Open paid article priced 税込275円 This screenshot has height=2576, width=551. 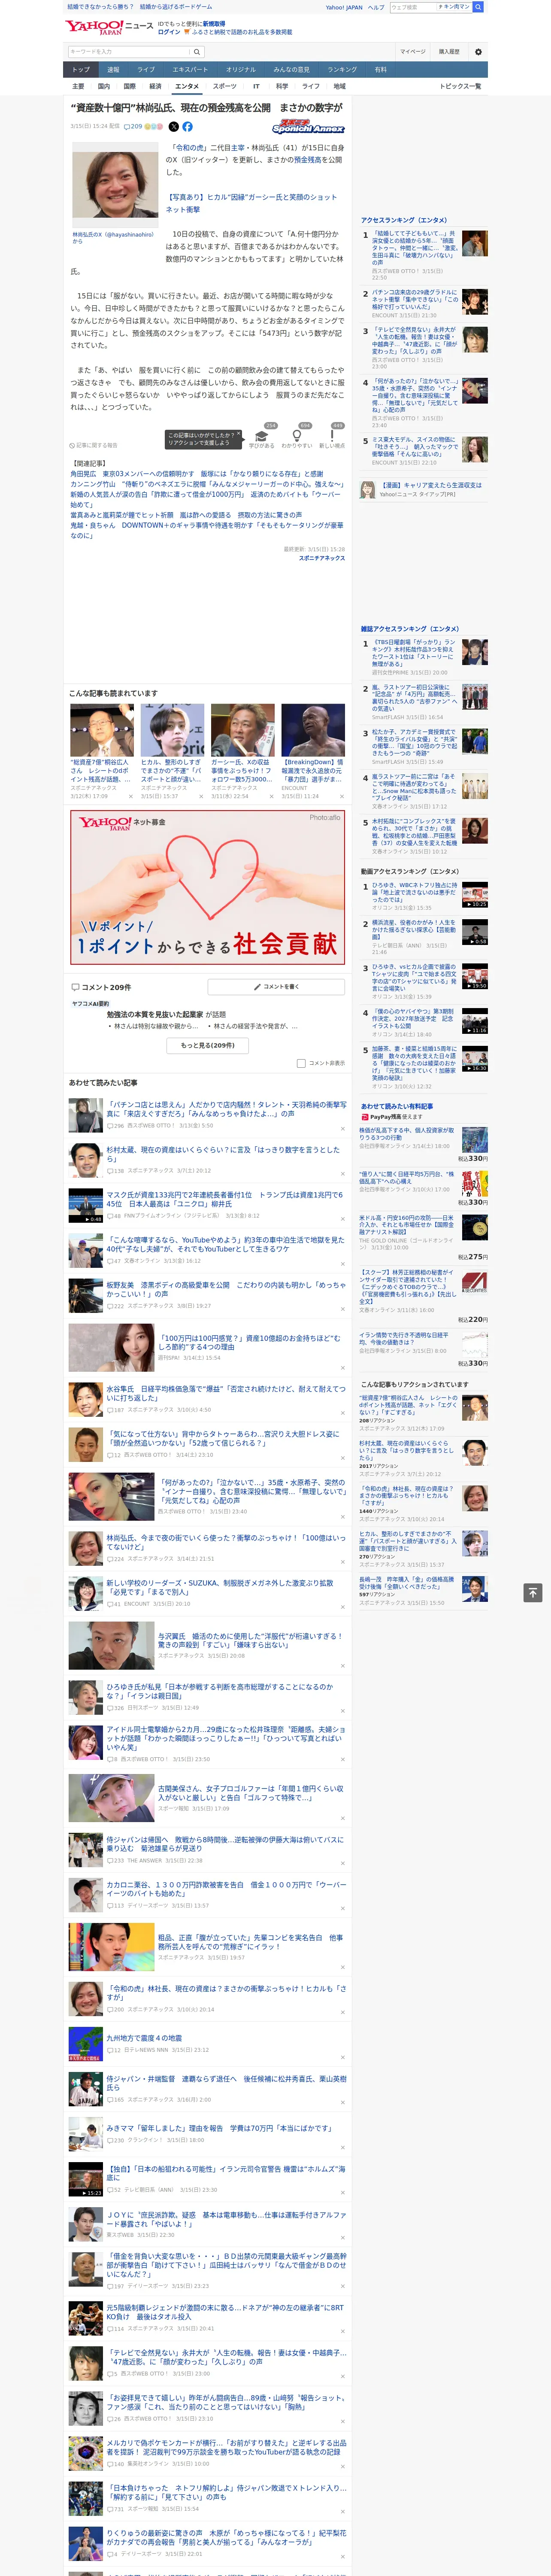click(x=424, y=1239)
